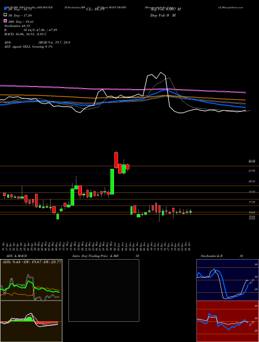Click the 'Intra Day Trading Price & MR' heading
This screenshot has width=259, height=342.
96,256
